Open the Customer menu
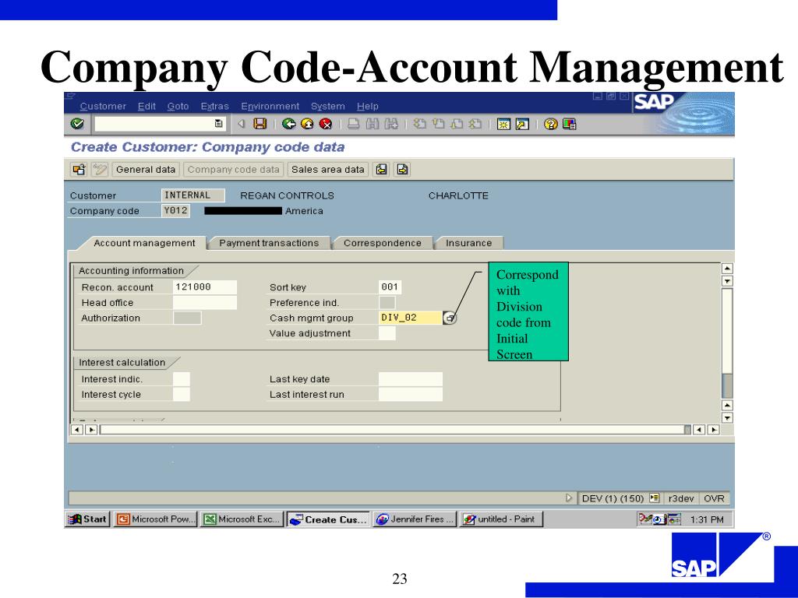The image size is (798, 598). [x=103, y=106]
